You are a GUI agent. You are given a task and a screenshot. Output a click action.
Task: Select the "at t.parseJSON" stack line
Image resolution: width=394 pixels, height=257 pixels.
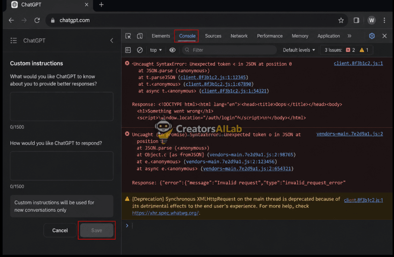193,77
